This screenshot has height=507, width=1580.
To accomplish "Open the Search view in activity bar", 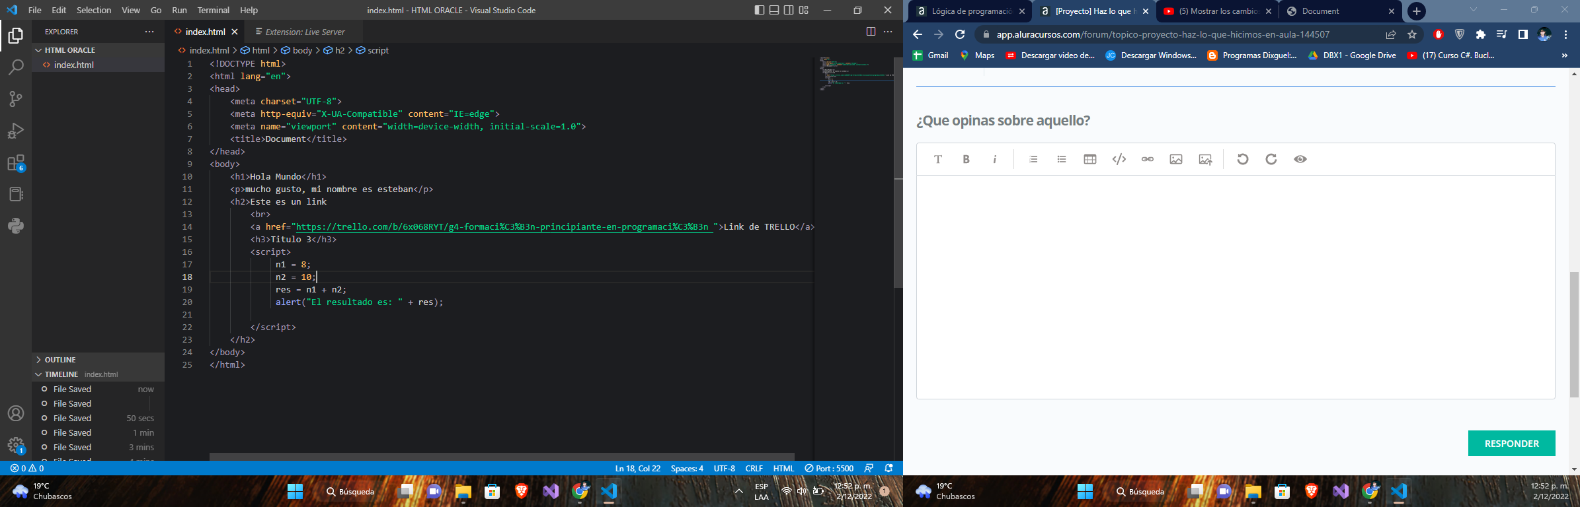I will 16,67.
